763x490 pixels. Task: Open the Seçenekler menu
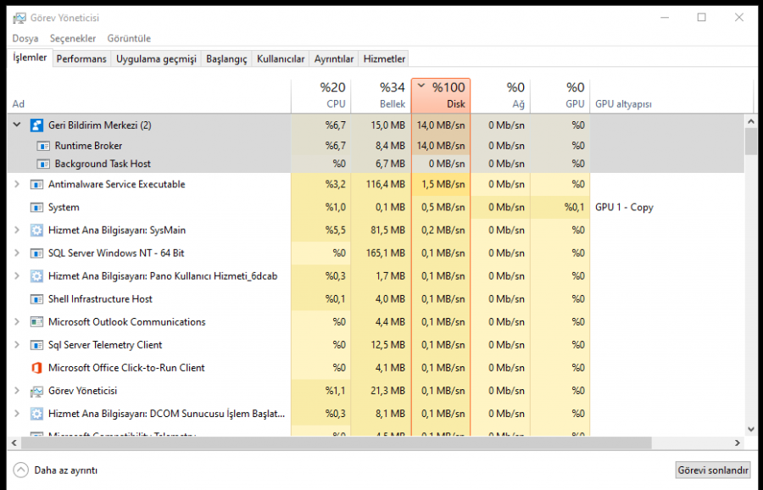pyautogui.click(x=72, y=38)
